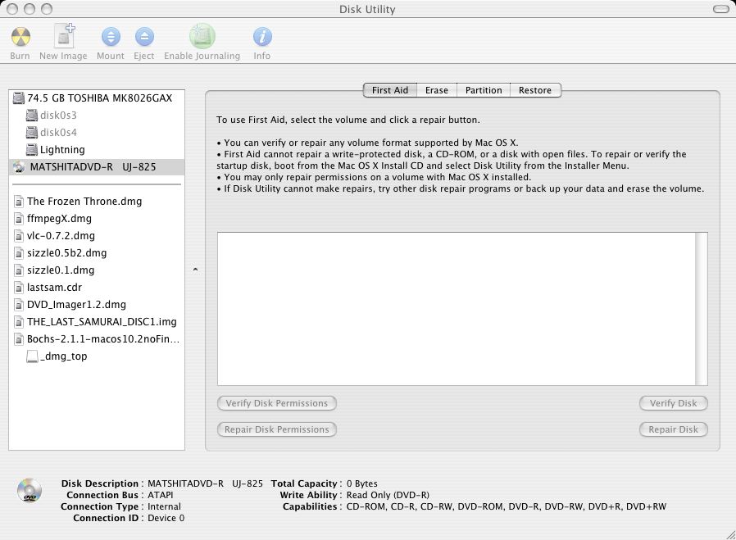The image size is (736, 540).
Task: Click the Capabilities list beginning 'CD-ROM, CD-R'
Action: pos(507,506)
